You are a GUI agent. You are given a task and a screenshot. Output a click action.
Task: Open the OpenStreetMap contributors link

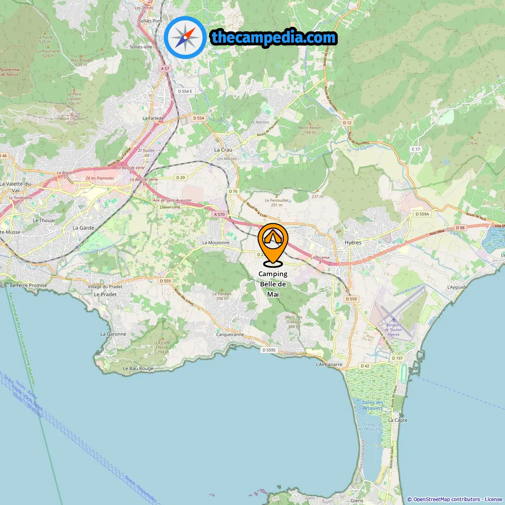(x=446, y=499)
